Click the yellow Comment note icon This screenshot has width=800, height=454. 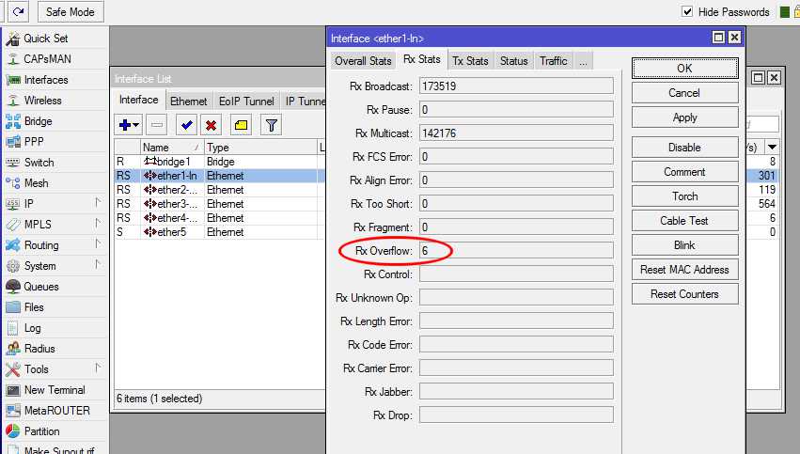click(x=241, y=125)
